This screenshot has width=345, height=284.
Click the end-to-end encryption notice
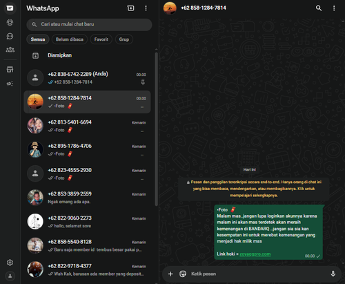click(254, 189)
